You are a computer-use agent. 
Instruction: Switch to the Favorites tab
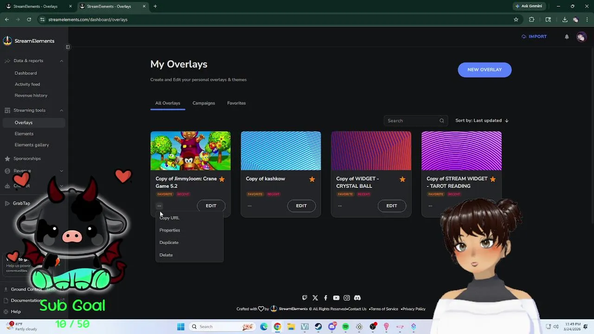[x=236, y=103]
